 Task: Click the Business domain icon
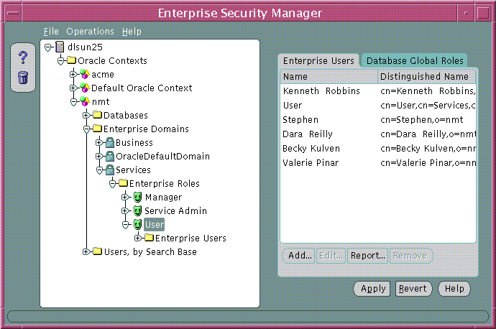tap(110, 143)
